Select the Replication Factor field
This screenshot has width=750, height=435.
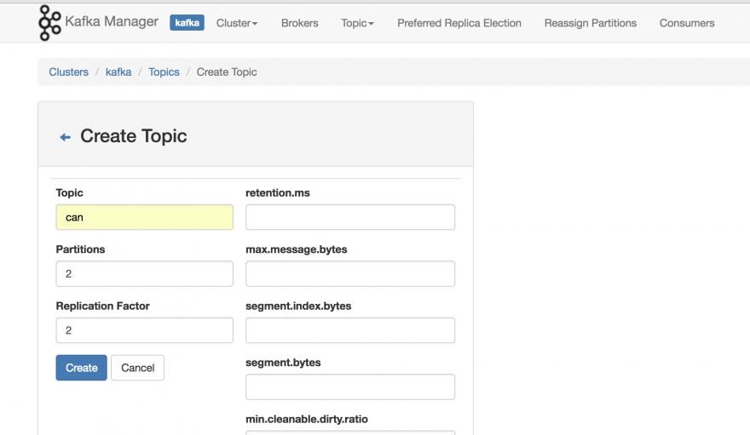[x=144, y=330]
